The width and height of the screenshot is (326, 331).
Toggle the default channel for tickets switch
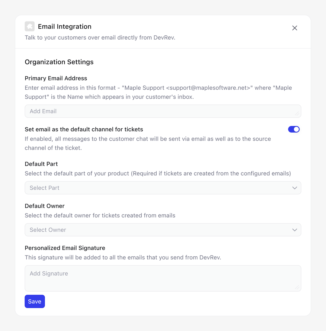[294, 129]
